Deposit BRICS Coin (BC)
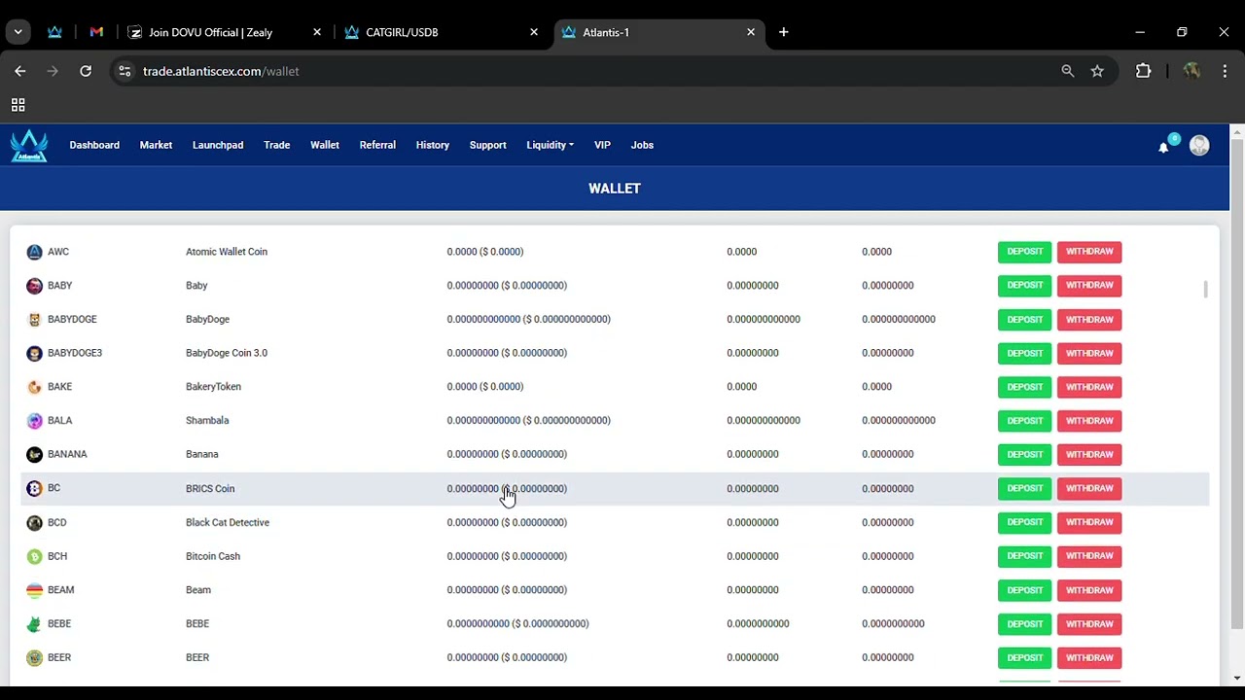This screenshot has width=1245, height=700. (x=1025, y=488)
